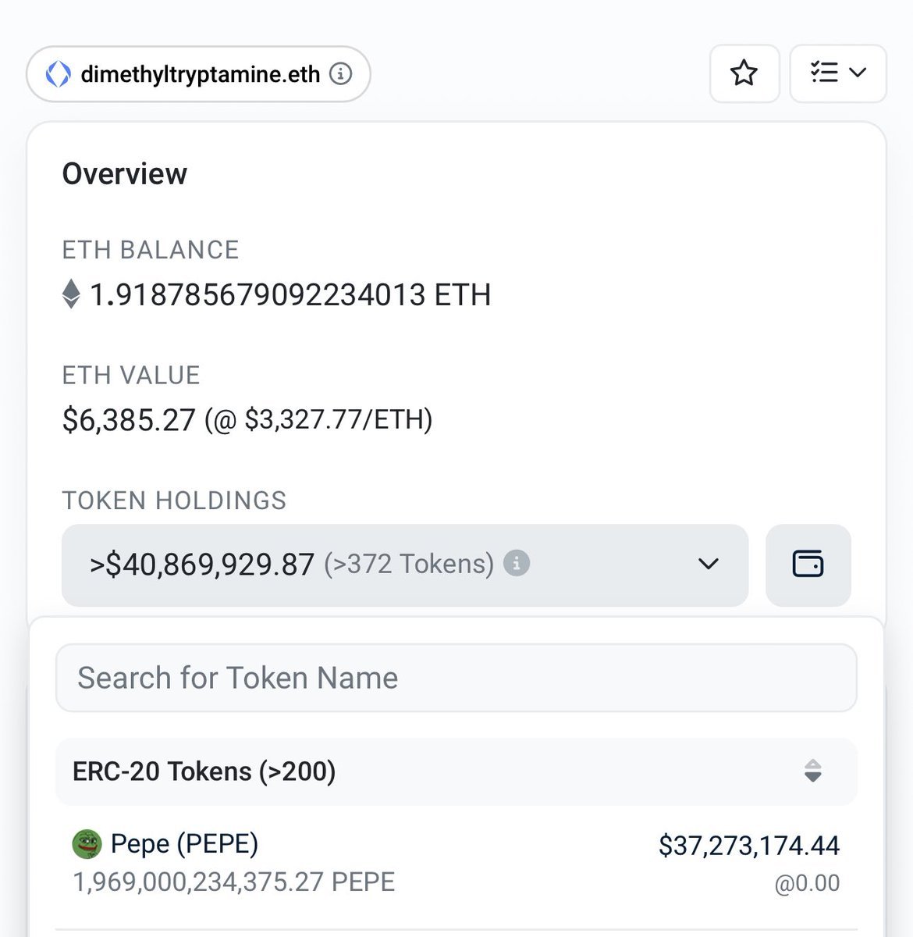The image size is (913, 937).
Task: Click the Ethereum diamond icon by the balance
Action: (x=71, y=294)
